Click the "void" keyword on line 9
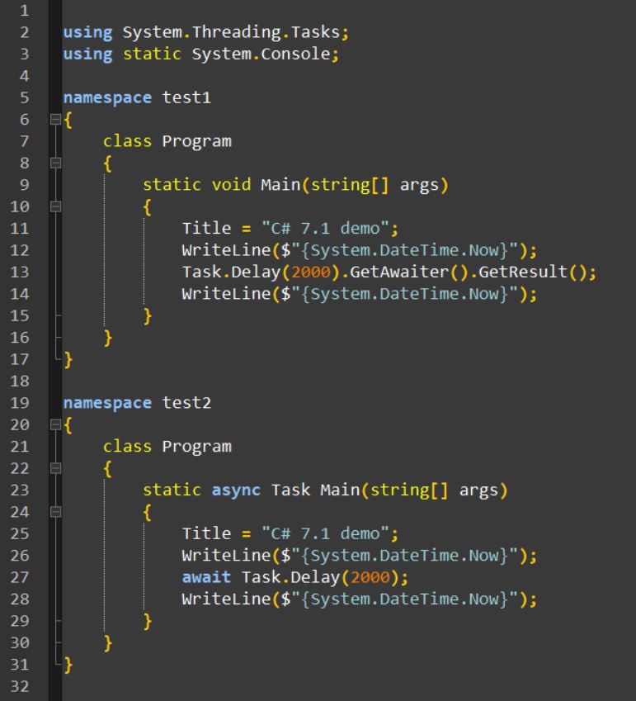 pos(231,185)
